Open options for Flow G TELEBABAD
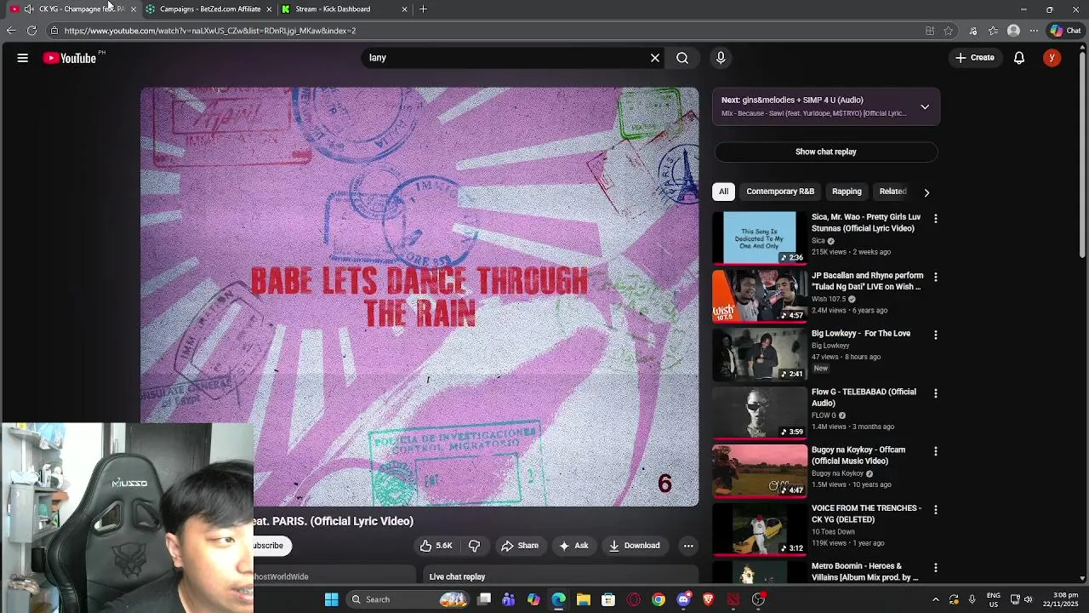Viewport: 1089px width, 613px height. tap(936, 393)
